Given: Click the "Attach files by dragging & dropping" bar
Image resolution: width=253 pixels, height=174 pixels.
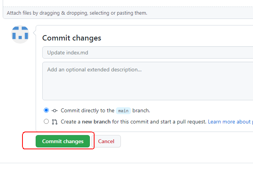Looking at the screenshot, I should click(x=128, y=13).
